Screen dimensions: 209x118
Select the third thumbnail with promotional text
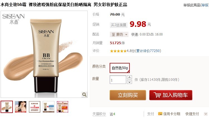coord(35,107)
